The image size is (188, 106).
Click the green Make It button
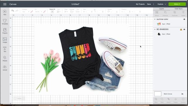point(177,4)
